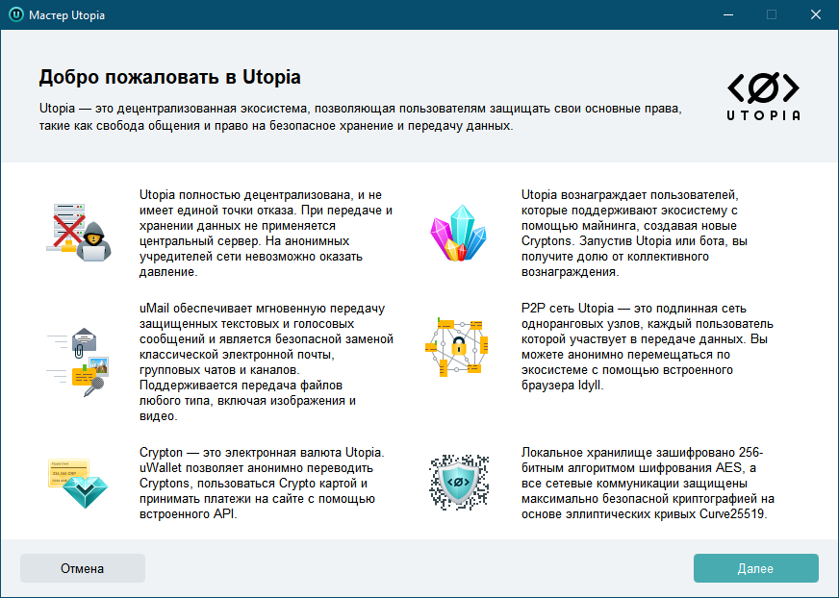
Task: Click the Мастер Utopia title text
Action: tap(67, 15)
